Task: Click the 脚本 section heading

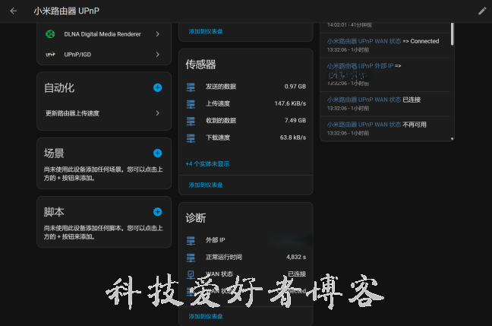Action: [54, 212]
